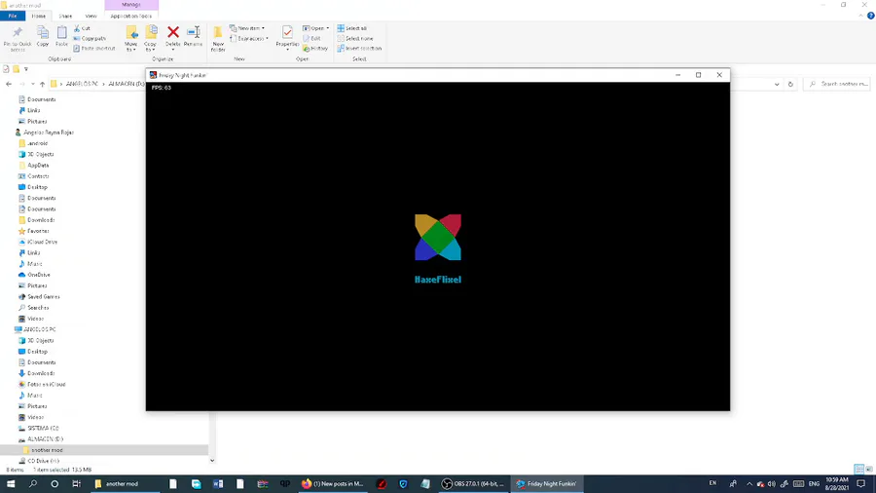Click the Search another mod box
876x493 pixels.
tap(837, 84)
